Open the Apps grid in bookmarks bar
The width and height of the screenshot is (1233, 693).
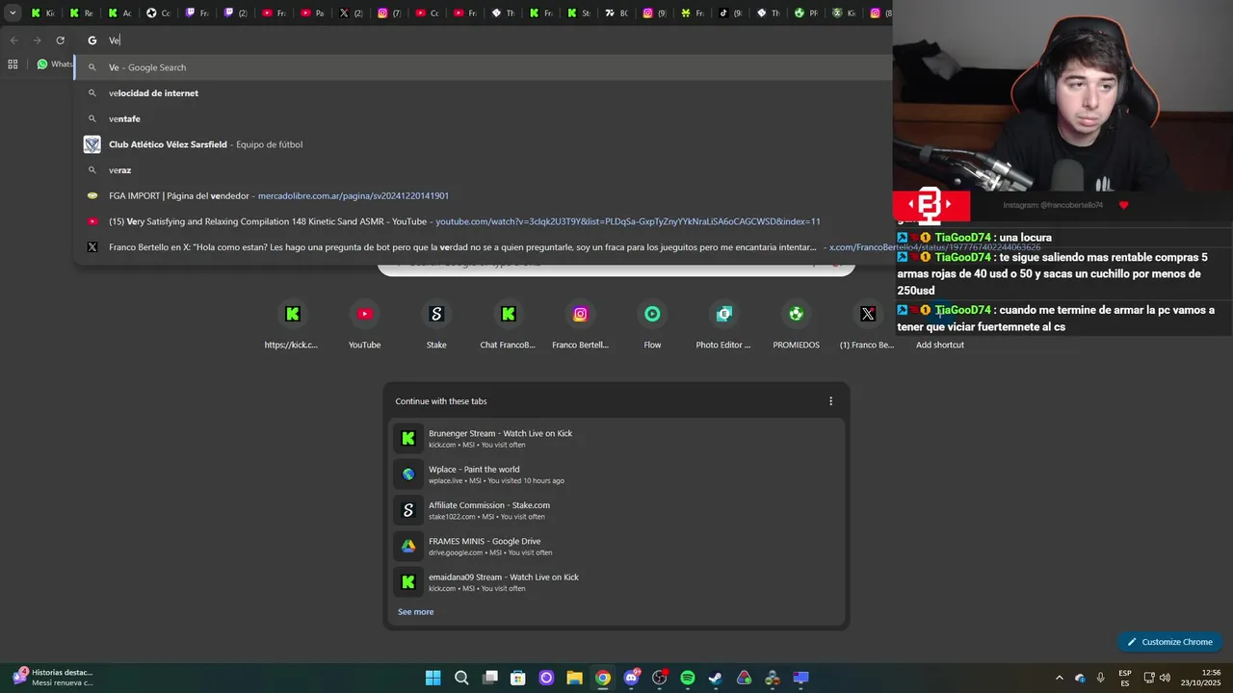pos(13,64)
